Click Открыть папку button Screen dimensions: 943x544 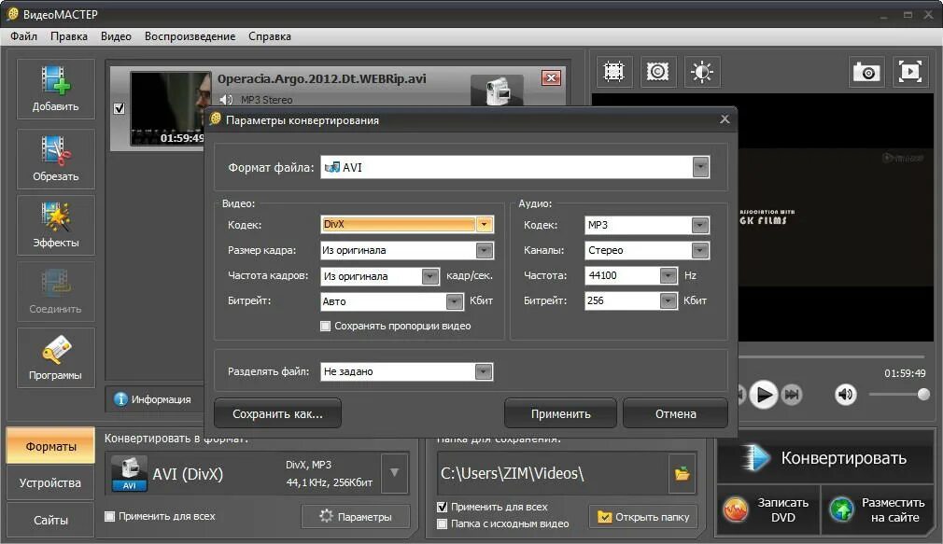point(643,516)
